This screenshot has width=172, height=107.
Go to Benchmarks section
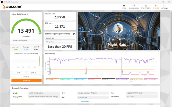(134, 7)
